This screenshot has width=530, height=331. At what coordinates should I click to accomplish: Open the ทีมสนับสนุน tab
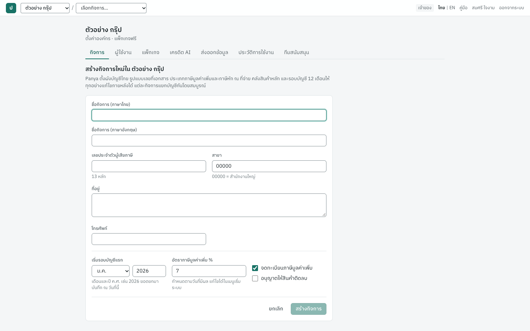tap(297, 52)
